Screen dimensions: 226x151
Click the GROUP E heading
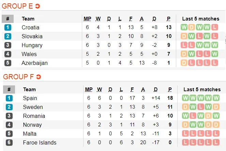tap(17, 6)
